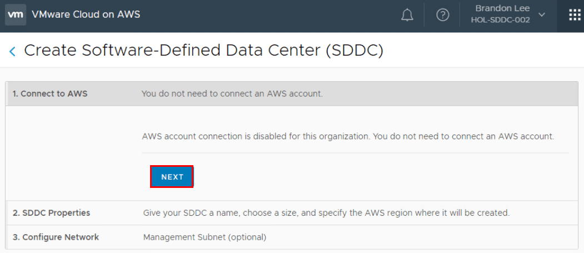Open the apps grid switcher

pyautogui.click(x=575, y=15)
